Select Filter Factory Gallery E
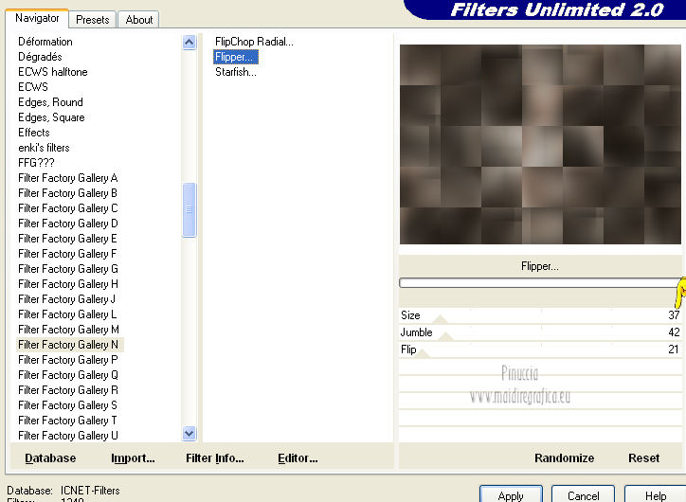686x502 pixels. tap(67, 239)
